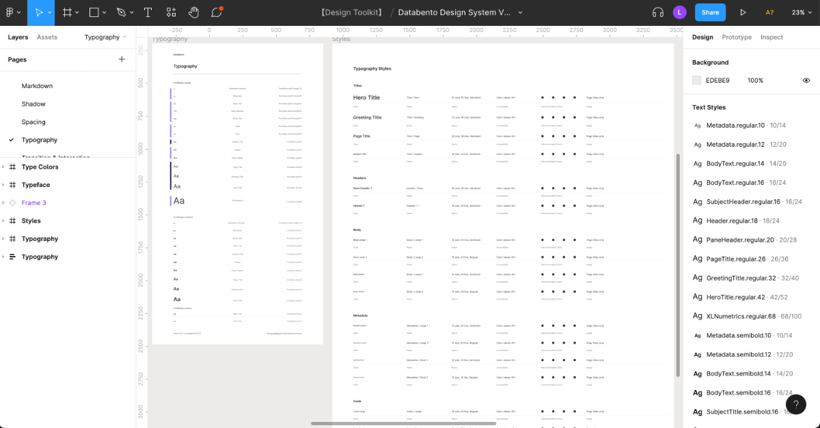820x428 pixels.
Task: Select the Frame tool
Action: coord(67,12)
